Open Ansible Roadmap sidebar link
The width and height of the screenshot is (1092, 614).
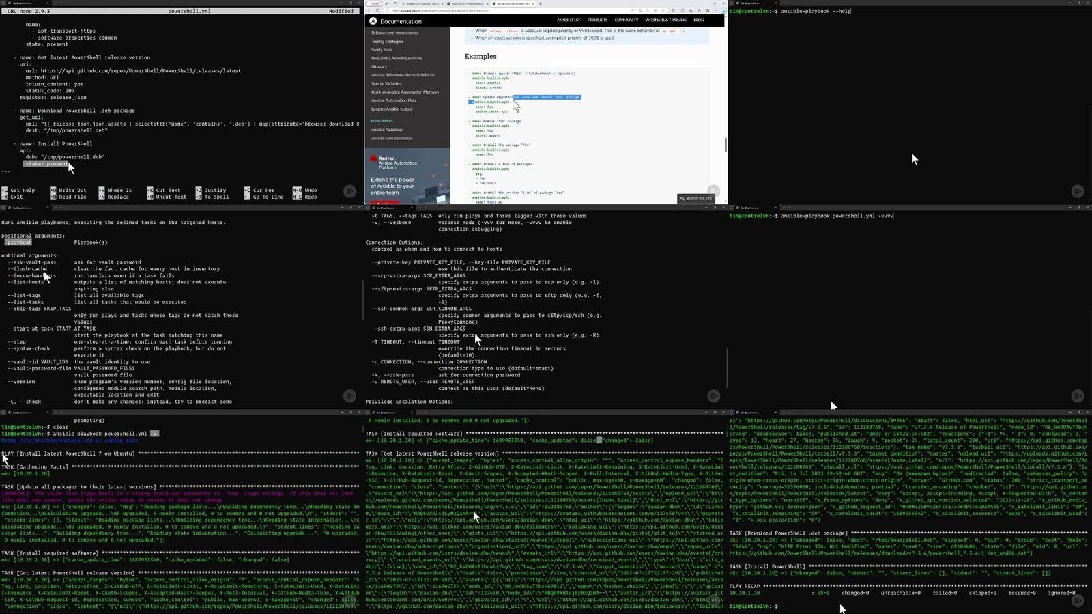tap(387, 130)
